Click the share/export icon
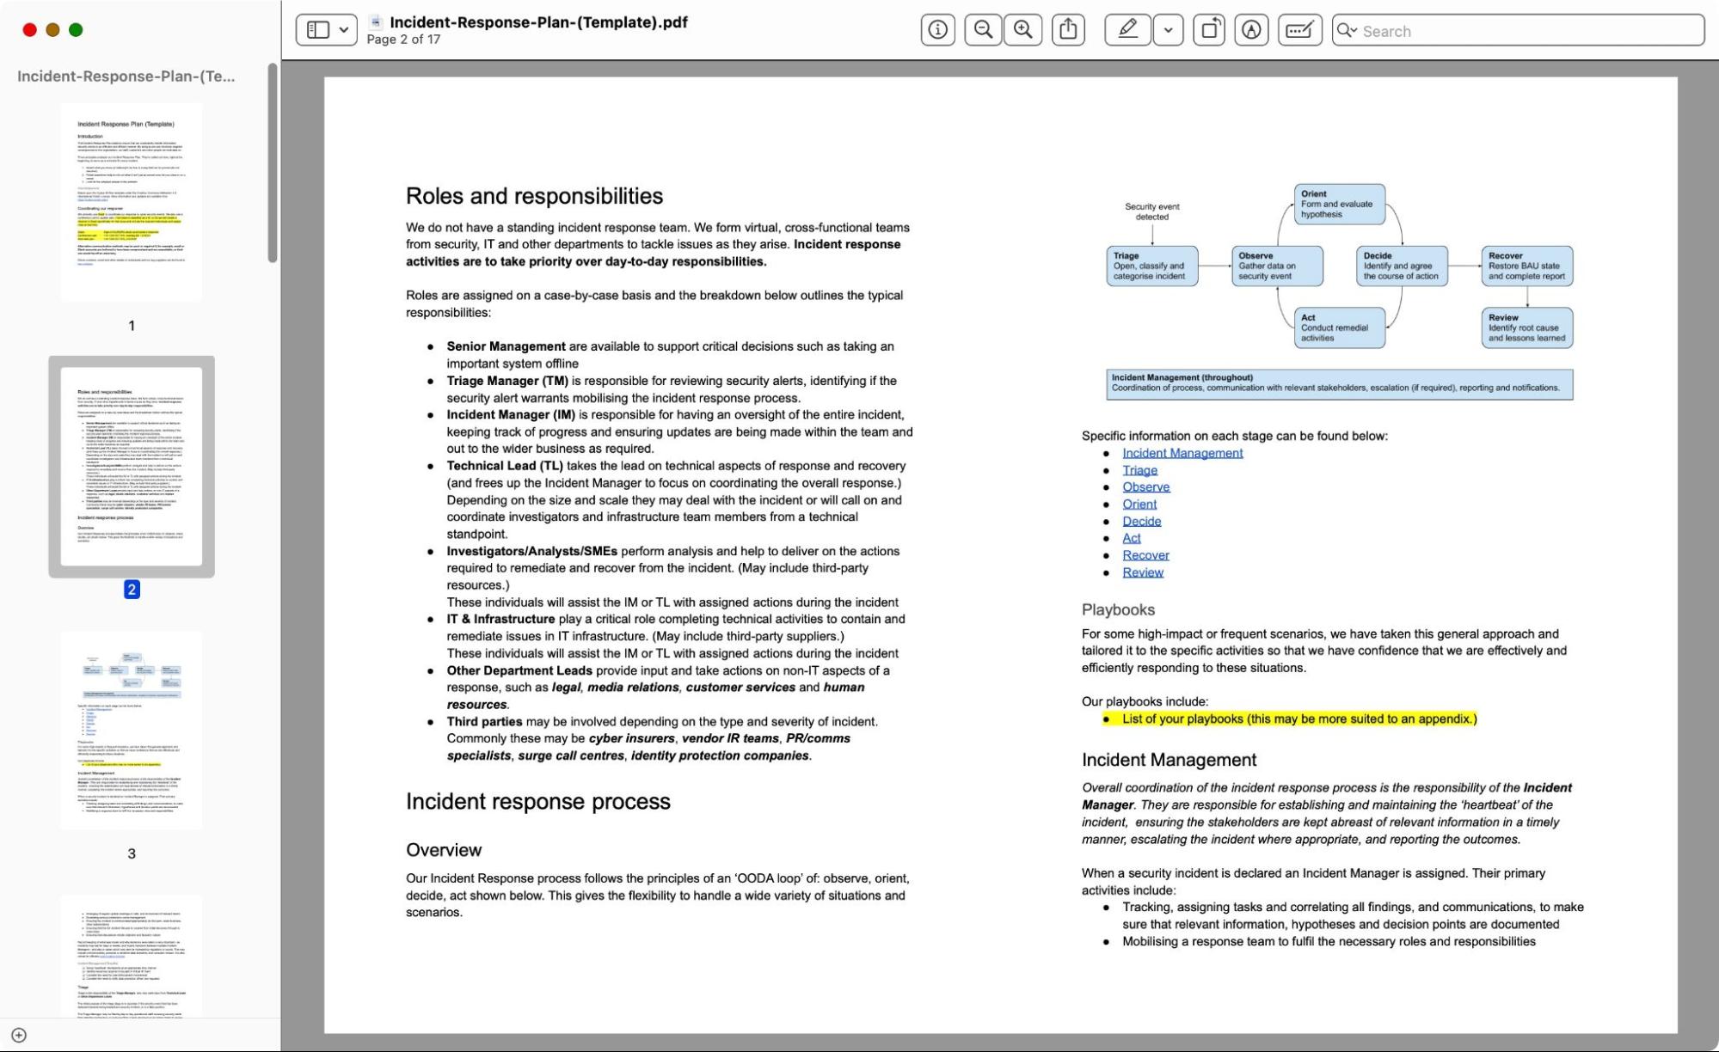The height and width of the screenshot is (1052, 1719). coord(1068,31)
